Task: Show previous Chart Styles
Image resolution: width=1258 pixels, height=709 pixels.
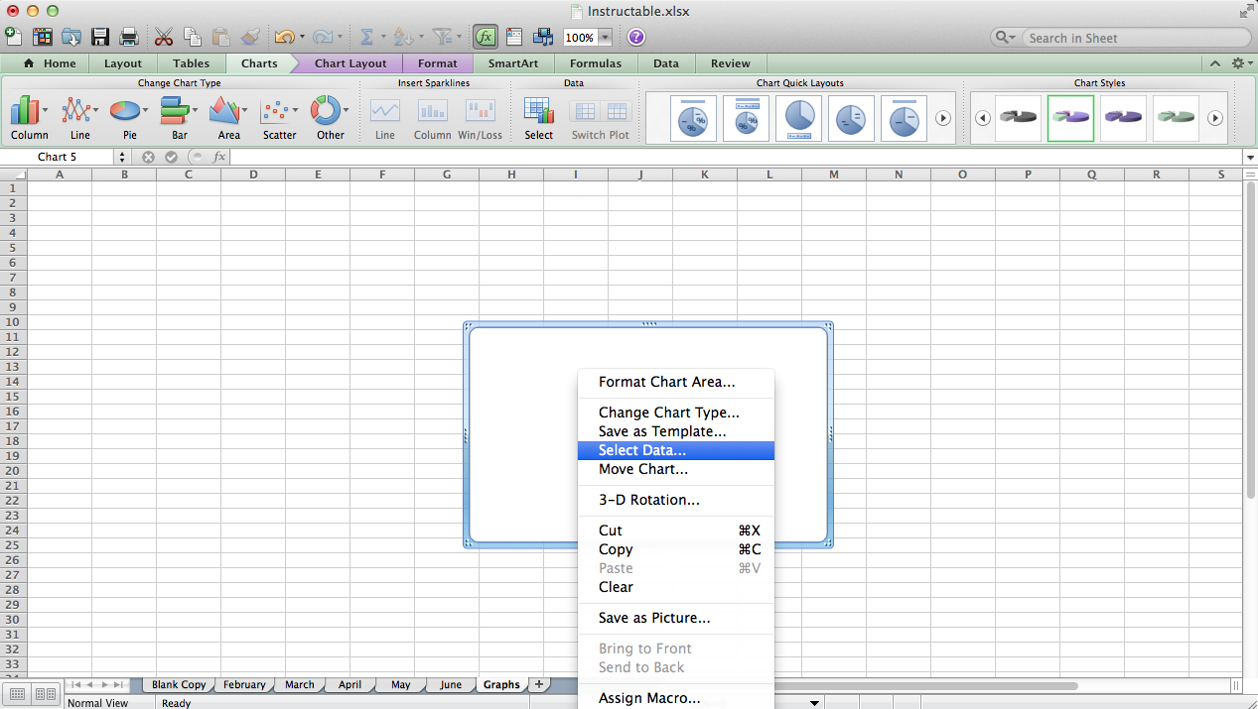Action: (982, 118)
